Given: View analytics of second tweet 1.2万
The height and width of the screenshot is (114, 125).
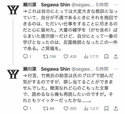Looking at the screenshot, I should click(x=91, y=109).
